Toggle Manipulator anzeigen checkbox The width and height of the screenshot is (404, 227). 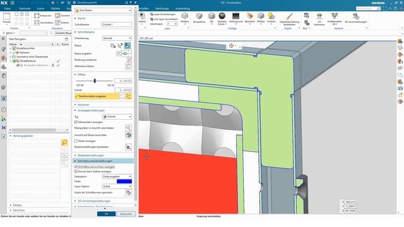76,122
